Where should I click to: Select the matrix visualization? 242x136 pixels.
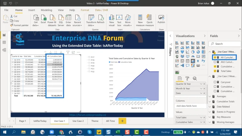tap(193, 61)
